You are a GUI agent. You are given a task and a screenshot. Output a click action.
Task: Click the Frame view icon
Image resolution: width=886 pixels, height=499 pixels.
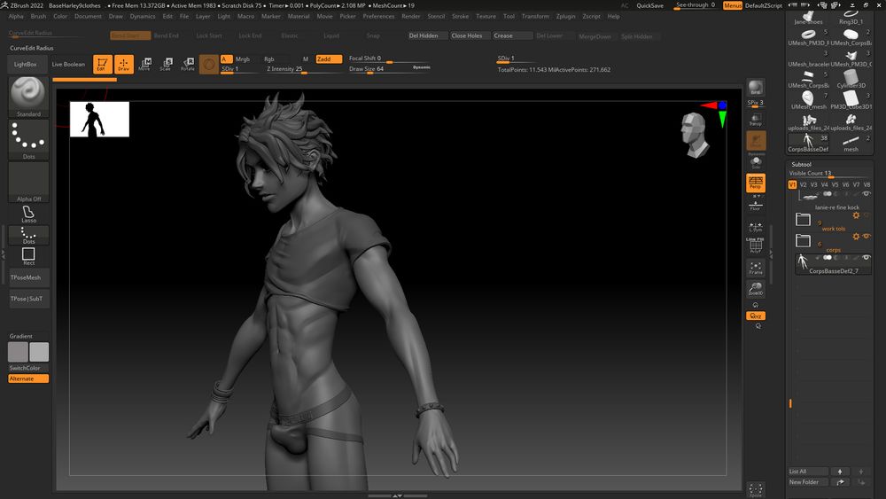[x=756, y=268]
